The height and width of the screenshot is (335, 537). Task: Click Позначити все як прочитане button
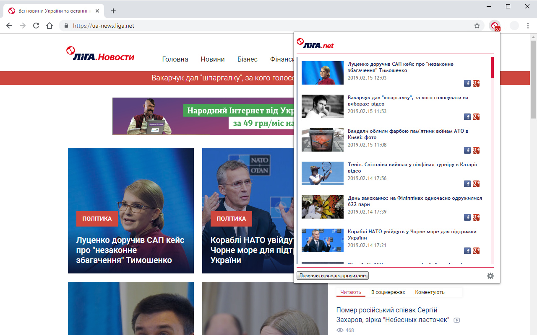333,276
